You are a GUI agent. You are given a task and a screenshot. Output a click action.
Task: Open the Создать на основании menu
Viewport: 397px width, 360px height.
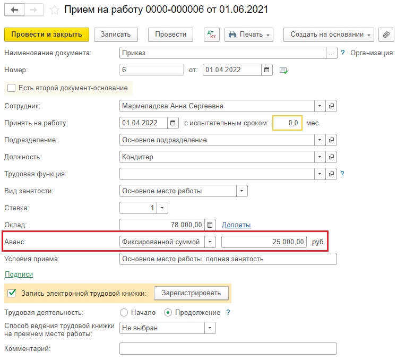[x=329, y=35]
